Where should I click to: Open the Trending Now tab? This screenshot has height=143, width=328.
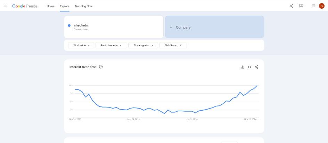tap(84, 6)
